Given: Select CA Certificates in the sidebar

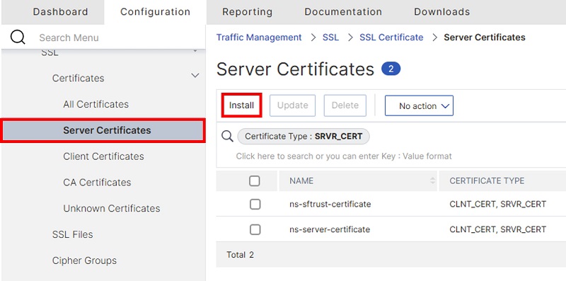Looking at the screenshot, I should coord(97,183).
